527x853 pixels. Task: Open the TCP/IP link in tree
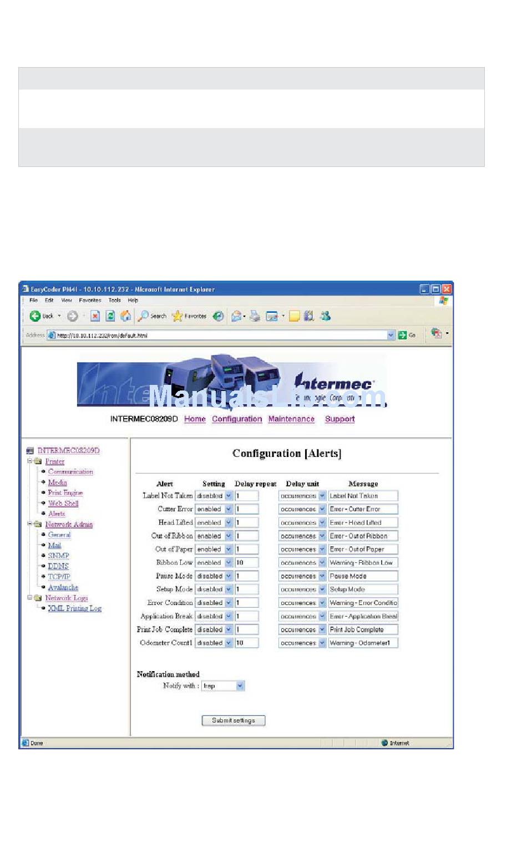click(59, 577)
